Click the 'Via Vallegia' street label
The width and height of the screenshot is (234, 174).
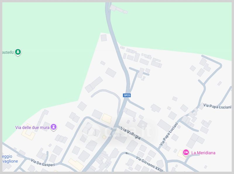(130, 133)
